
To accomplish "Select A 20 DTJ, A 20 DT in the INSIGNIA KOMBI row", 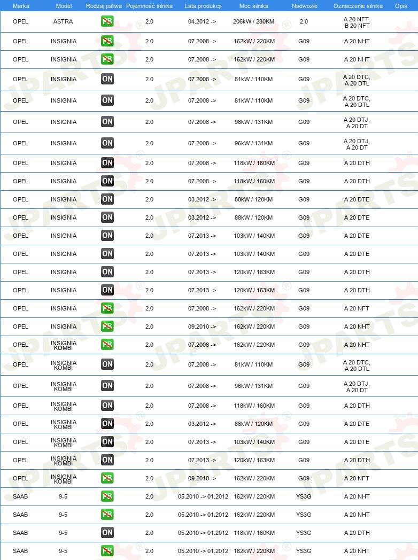I will (x=357, y=387).
